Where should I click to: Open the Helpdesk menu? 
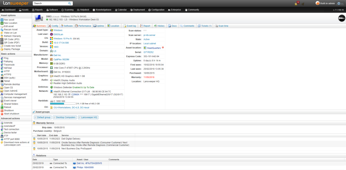click(x=83, y=10)
